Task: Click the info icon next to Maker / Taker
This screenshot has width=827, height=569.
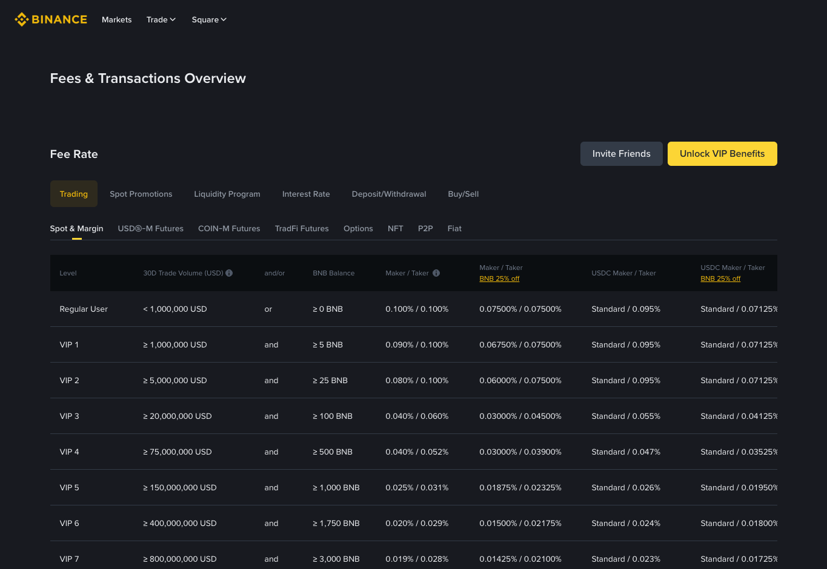Action: 436,273
